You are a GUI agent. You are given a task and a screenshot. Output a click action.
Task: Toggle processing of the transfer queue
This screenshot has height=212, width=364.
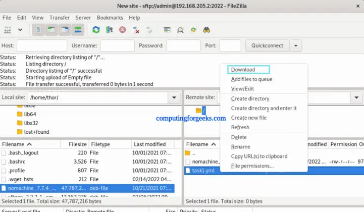(109, 30)
